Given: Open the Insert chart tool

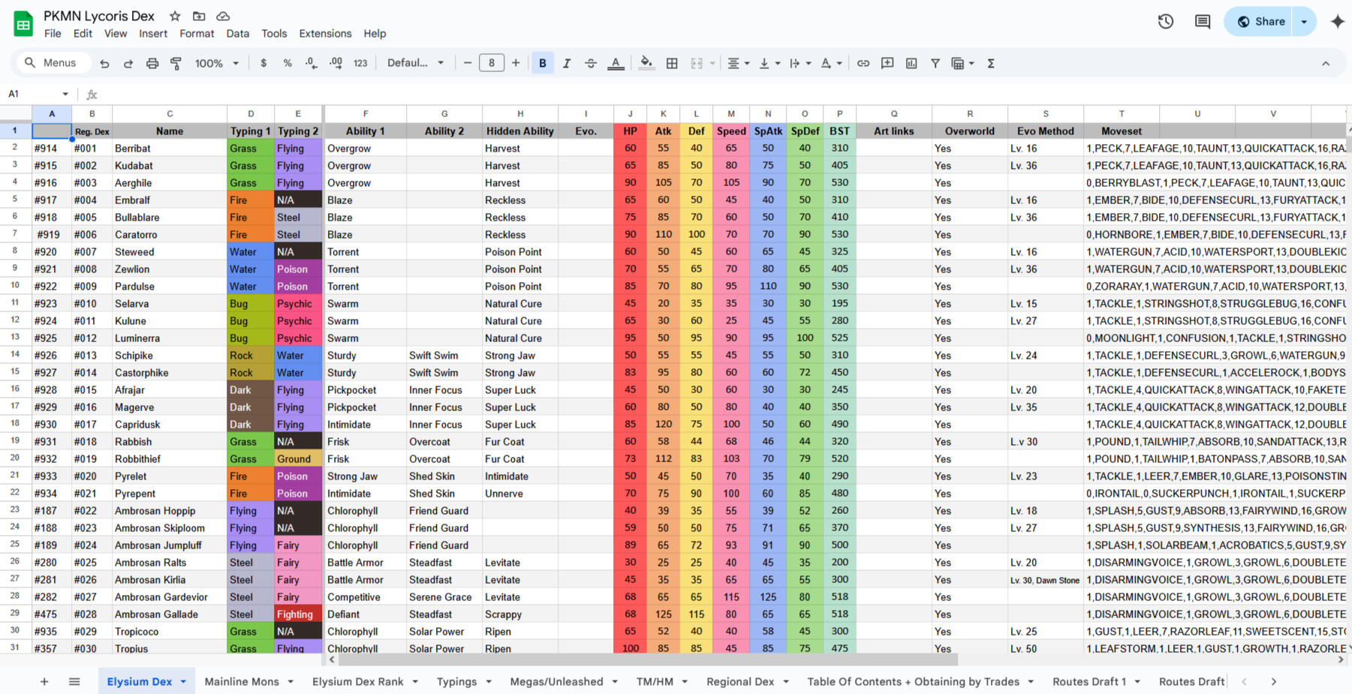Looking at the screenshot, I should point(911,63).
